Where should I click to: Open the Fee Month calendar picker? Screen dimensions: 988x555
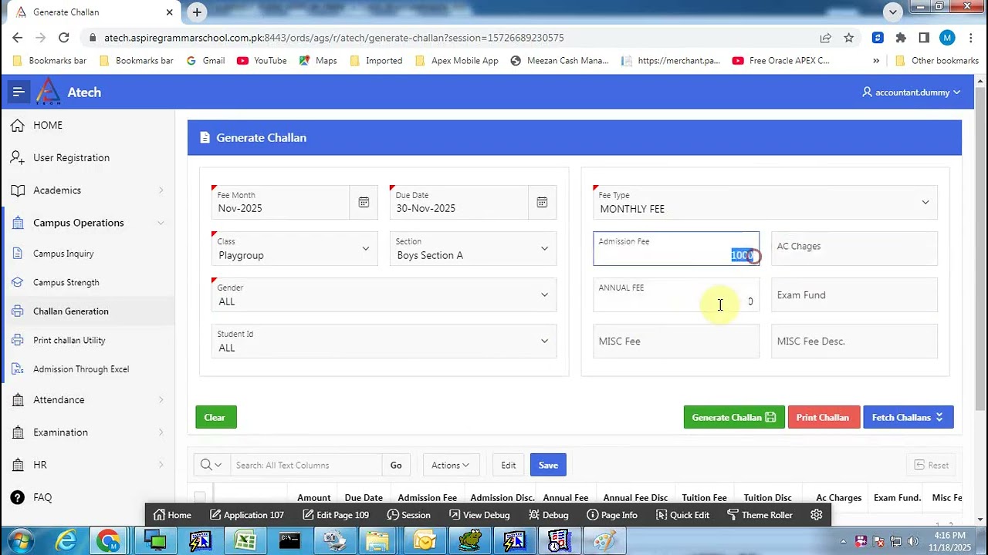(364, 202)
